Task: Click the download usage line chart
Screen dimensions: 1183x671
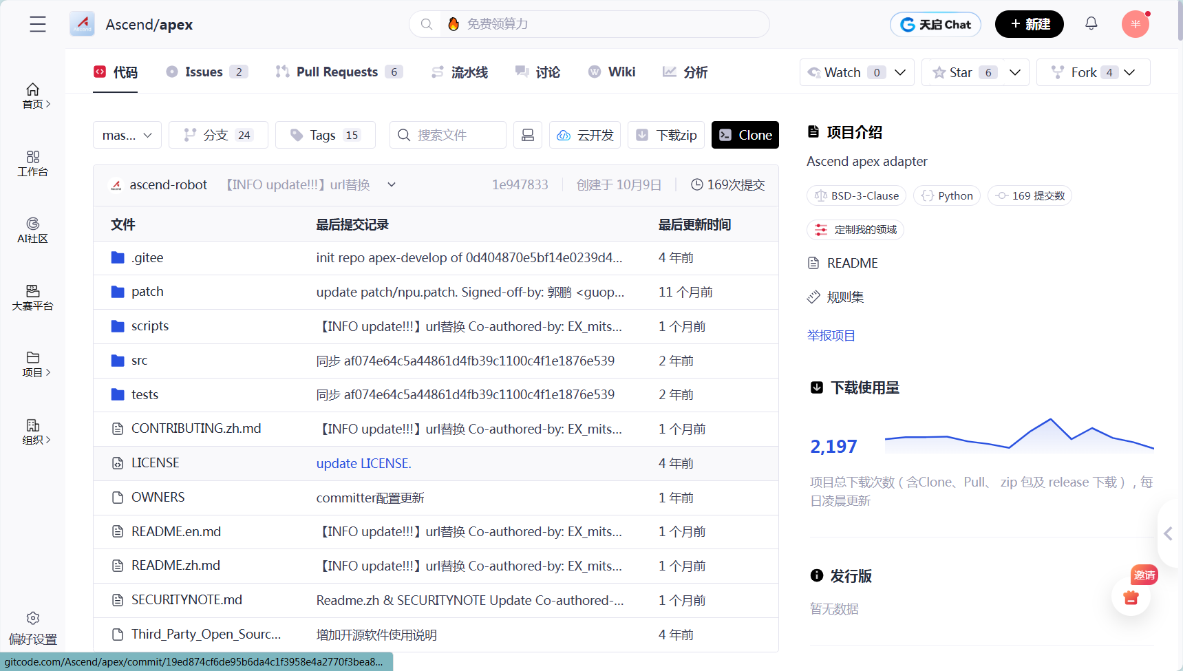Action: (1019, 435)
